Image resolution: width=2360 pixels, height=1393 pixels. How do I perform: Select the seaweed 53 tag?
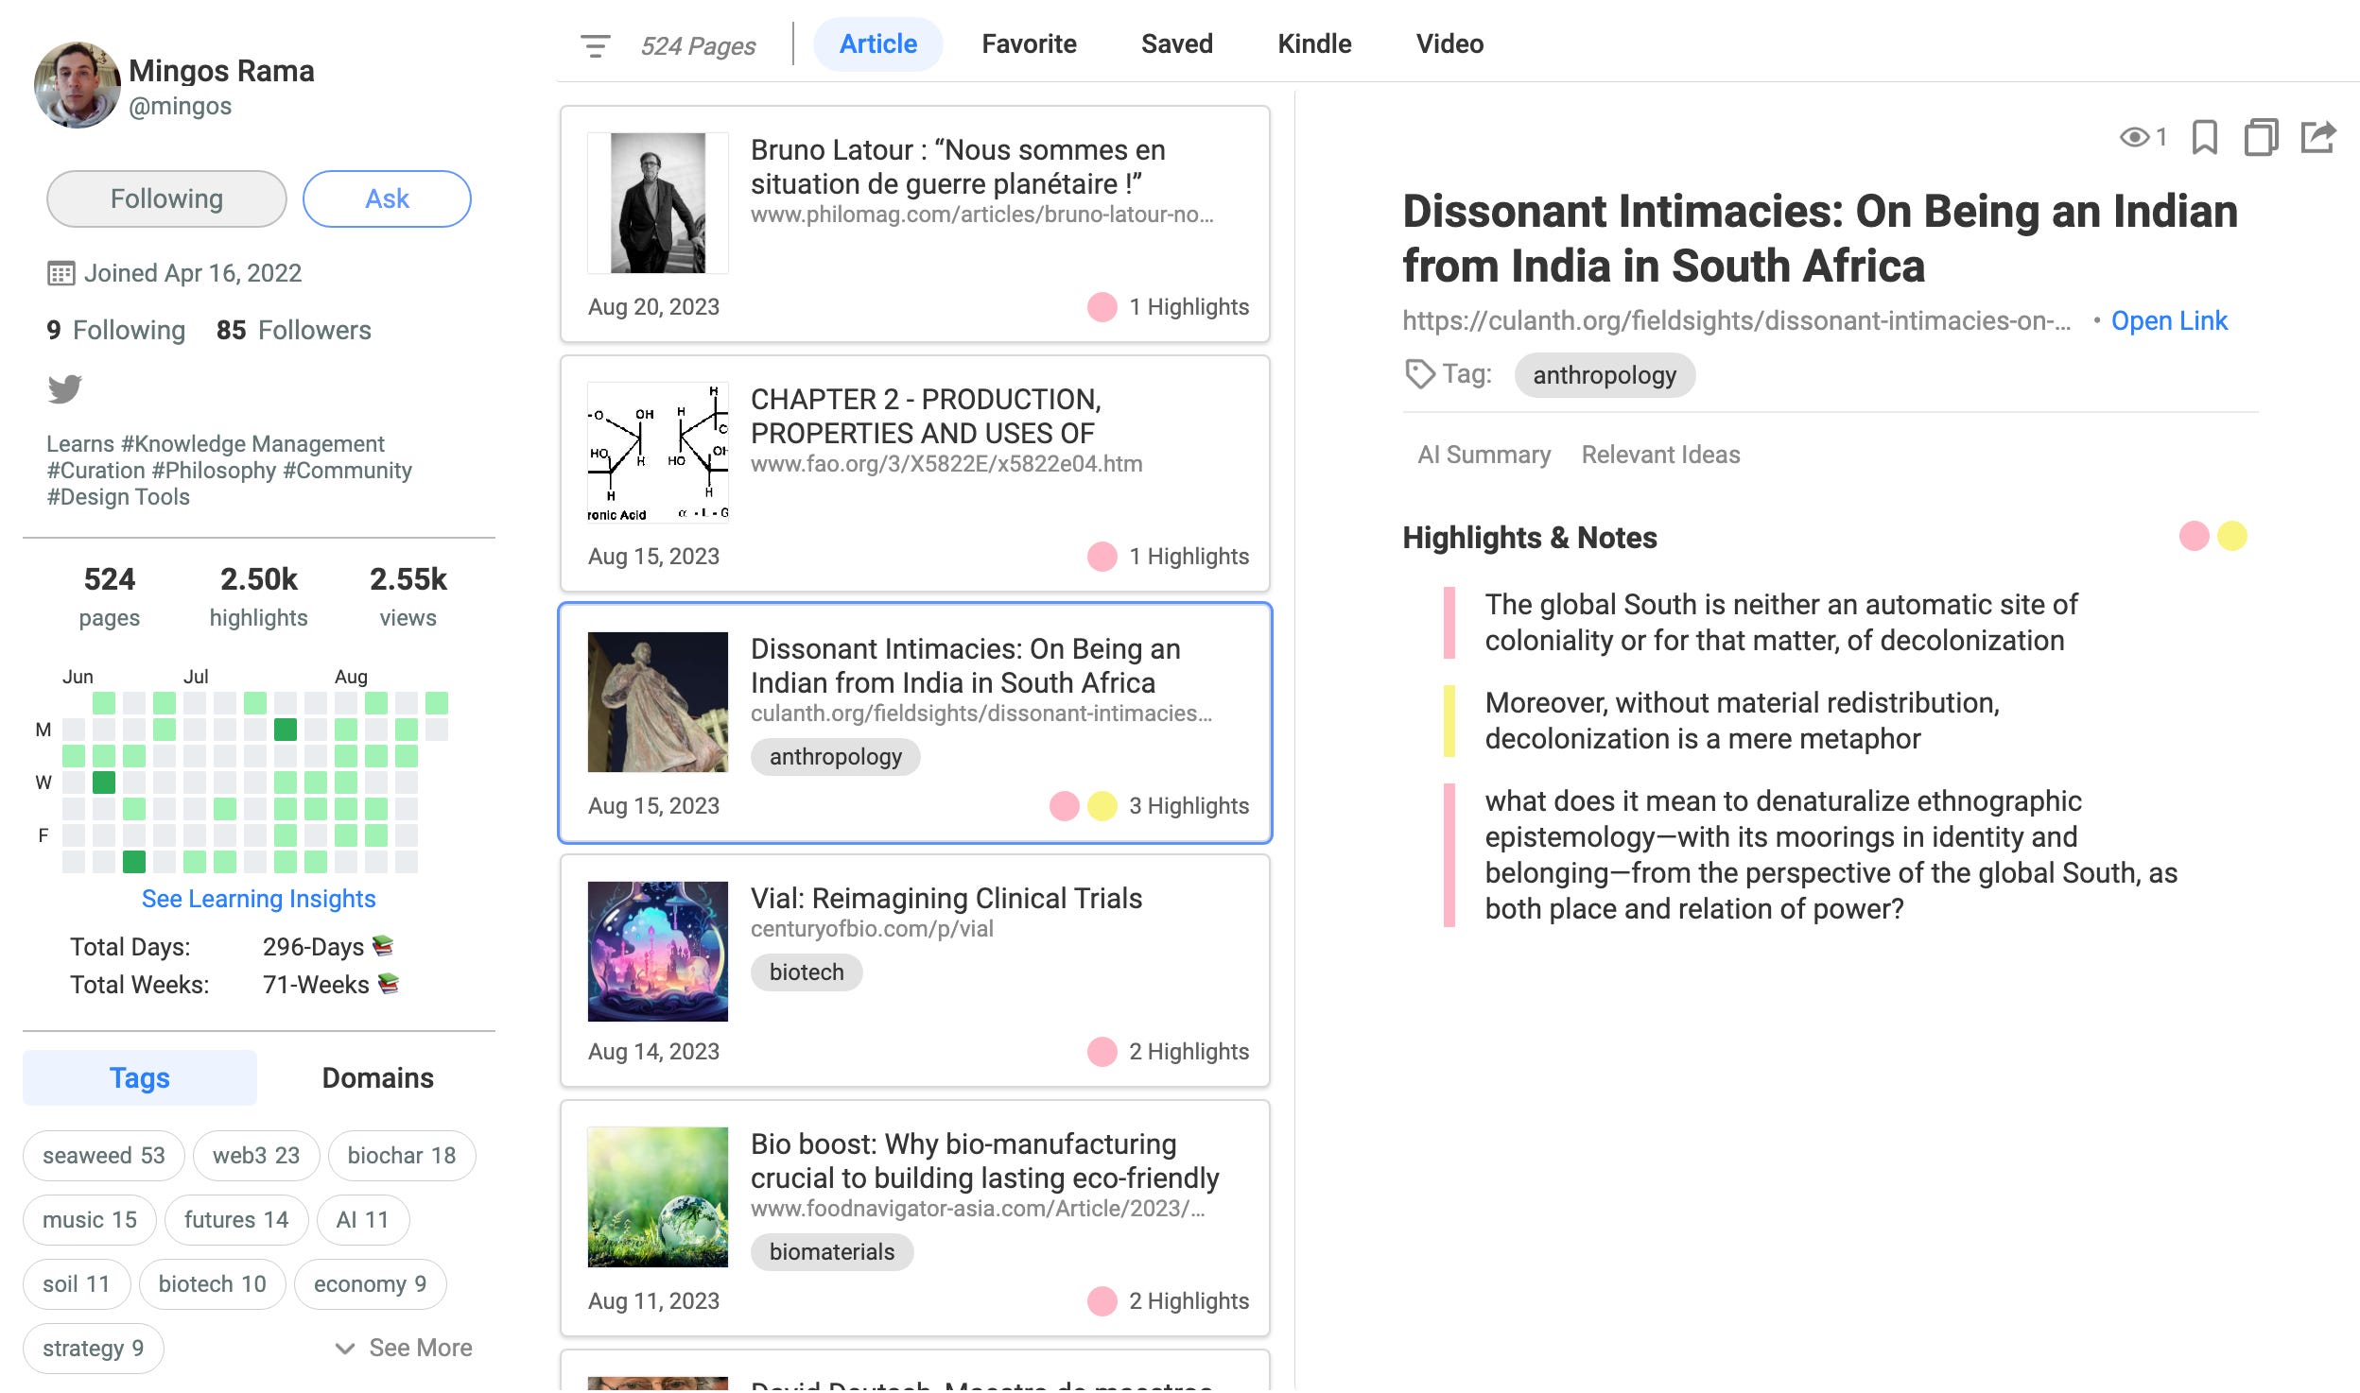click(104, 1155)
